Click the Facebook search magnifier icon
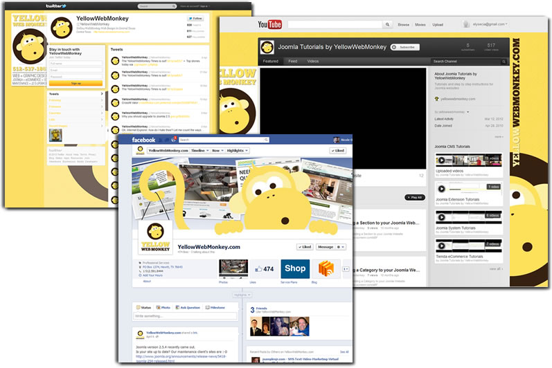Image resolution: width=552 pixels, height=368 pixels. point(267,140)
